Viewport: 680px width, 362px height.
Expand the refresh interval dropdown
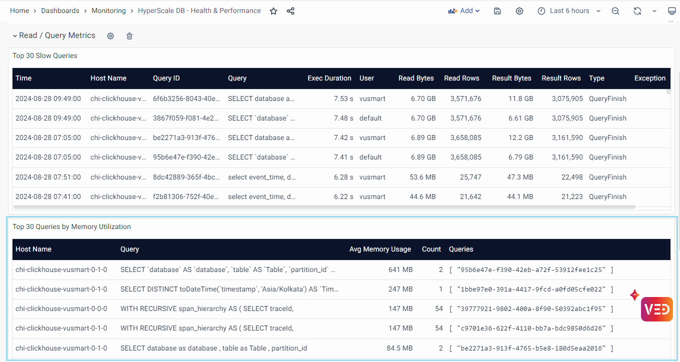coord(654,11)
